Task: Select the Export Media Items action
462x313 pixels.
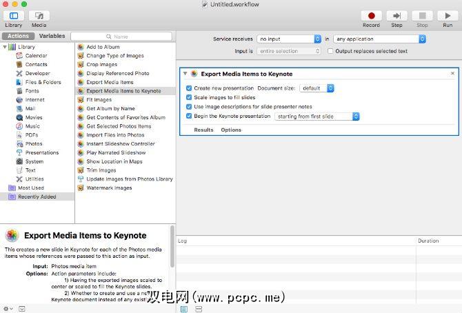Action: [x=125, y=82]
